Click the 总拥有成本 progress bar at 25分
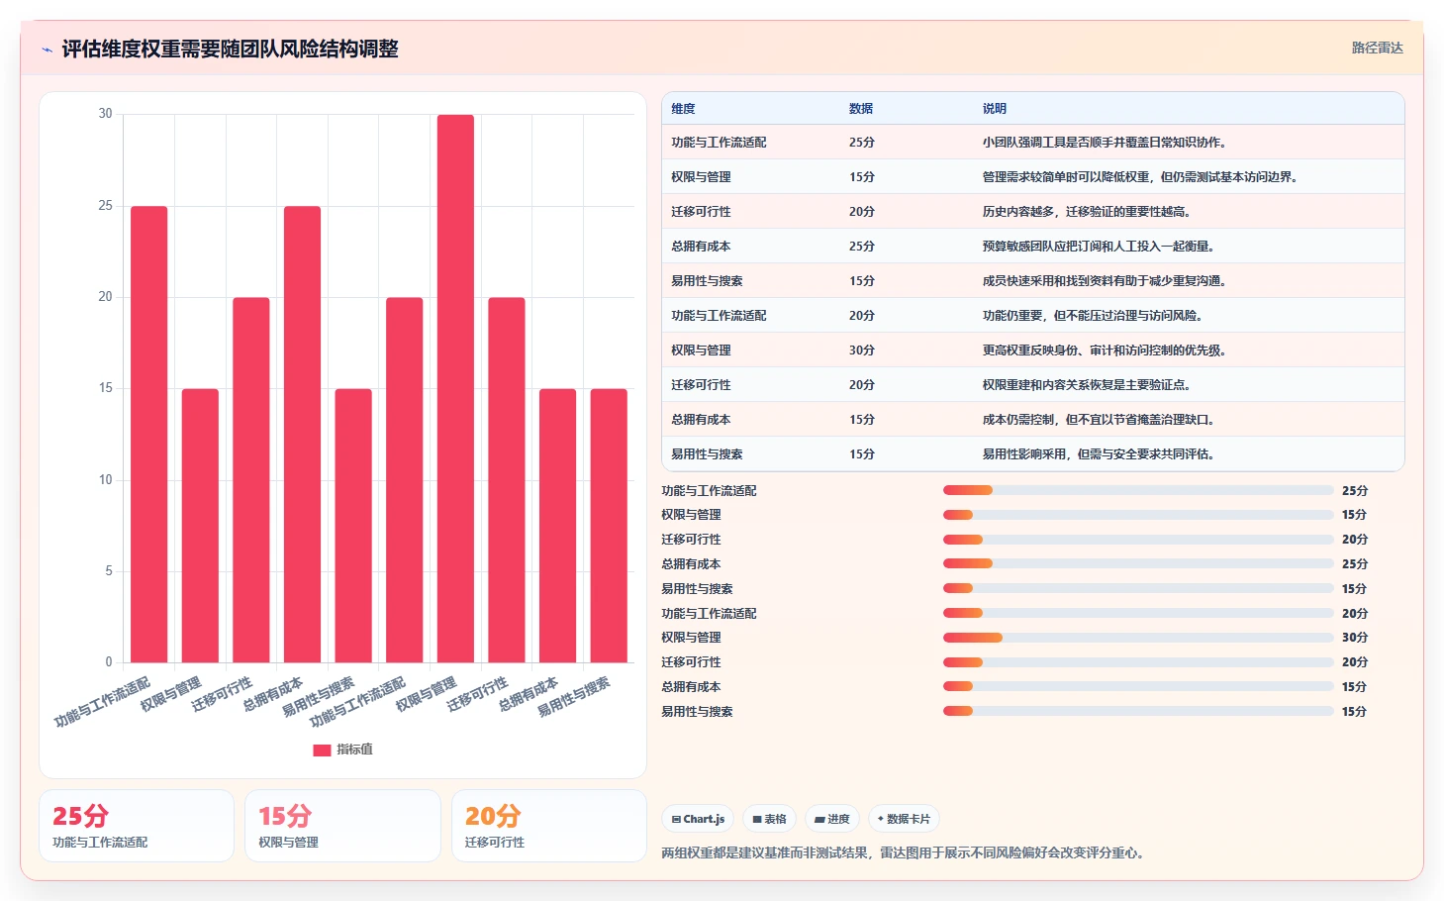This screenshot has width=1444, height=901. tap(1138, 563)
